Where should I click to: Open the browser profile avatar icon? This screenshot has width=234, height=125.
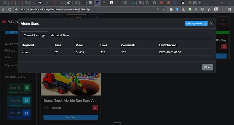point(216,9)
